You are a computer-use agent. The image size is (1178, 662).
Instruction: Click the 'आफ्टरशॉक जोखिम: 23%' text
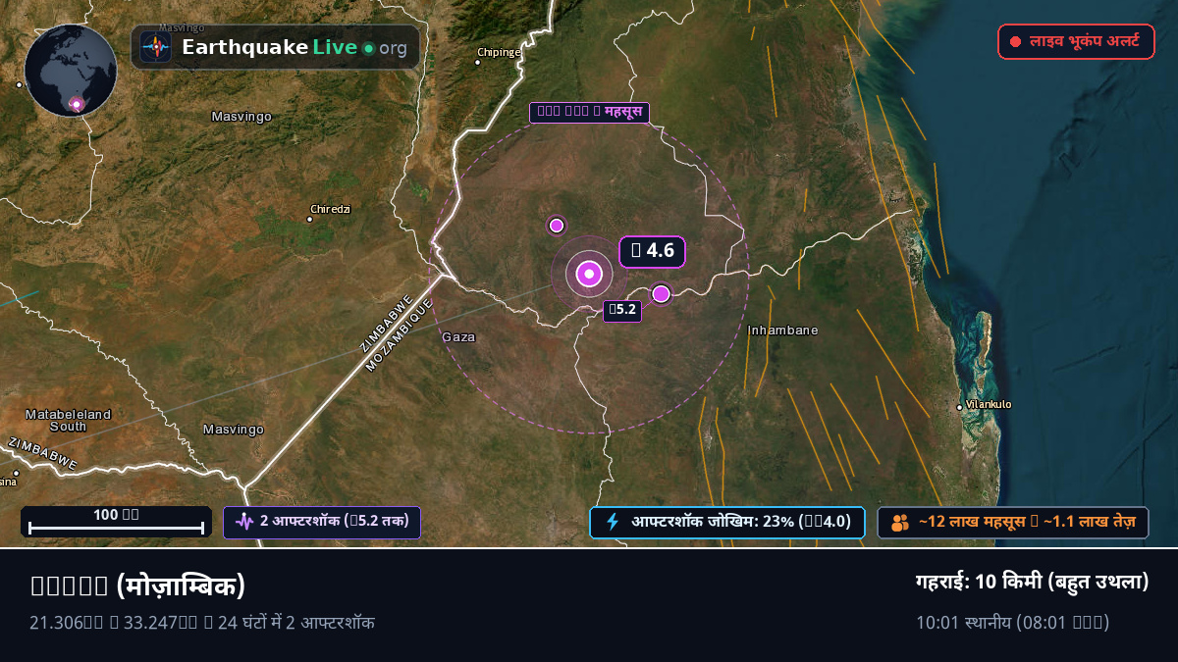740,522
